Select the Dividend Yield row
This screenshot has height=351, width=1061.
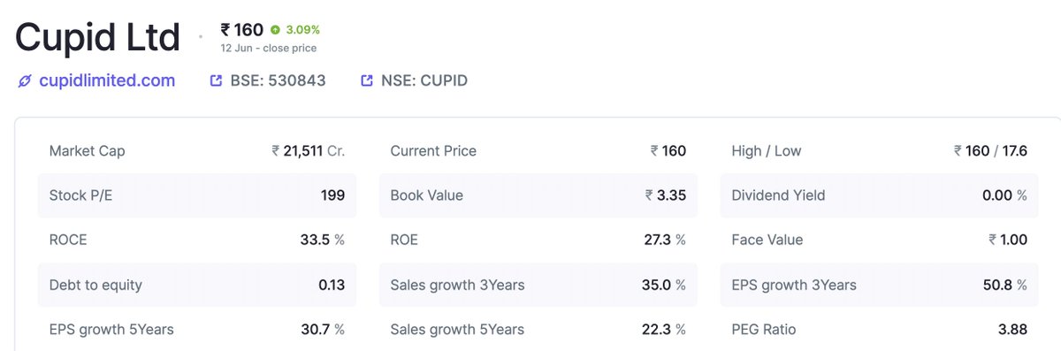click(x=880, y=195)
